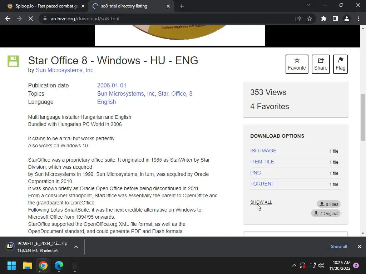Click the Chrome taskbar icon
This screenshot has width=366, height=274.
click(43, 265)
